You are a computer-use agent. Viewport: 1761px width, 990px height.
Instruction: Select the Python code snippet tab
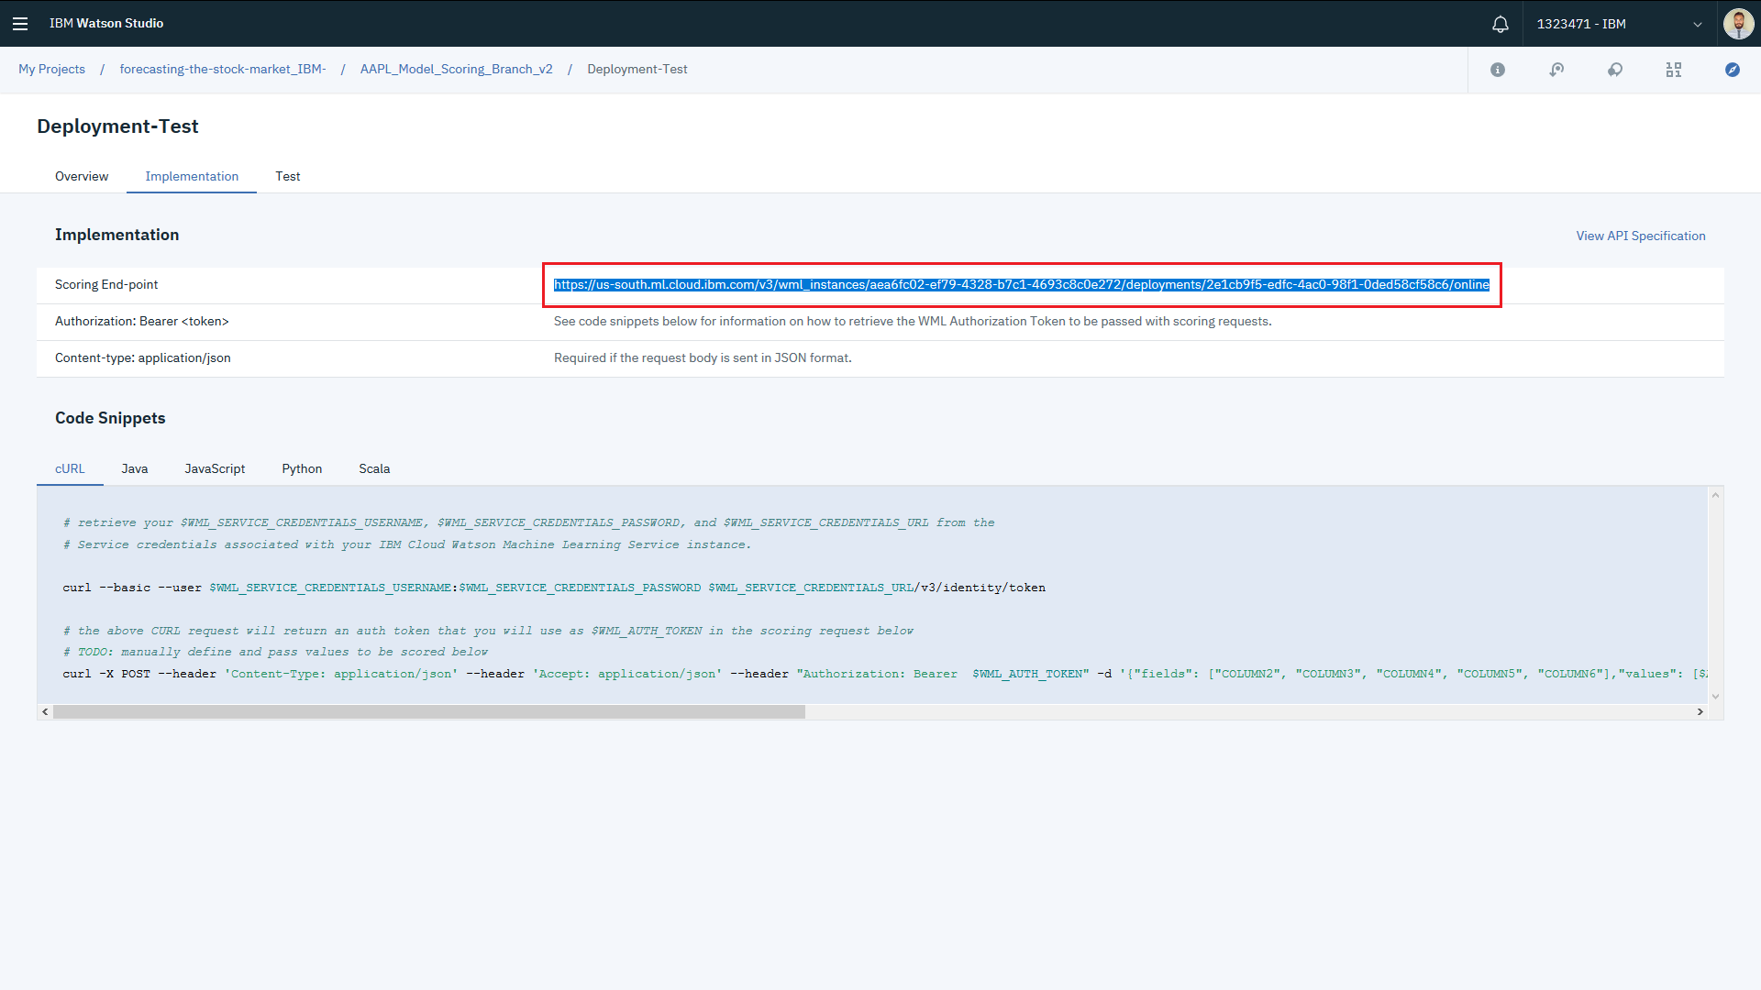pos(302,468)
